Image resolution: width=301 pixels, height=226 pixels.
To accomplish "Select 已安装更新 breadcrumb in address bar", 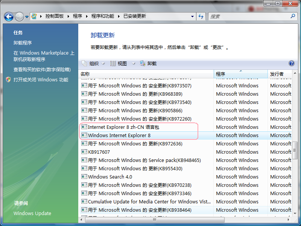I will click(135, 16).
